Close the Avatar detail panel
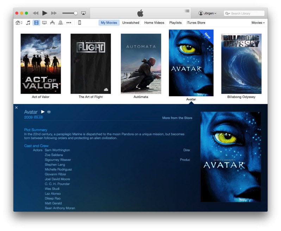Viewport: 281px width, 231px height. pyautogui.click(x=16, y=107)
